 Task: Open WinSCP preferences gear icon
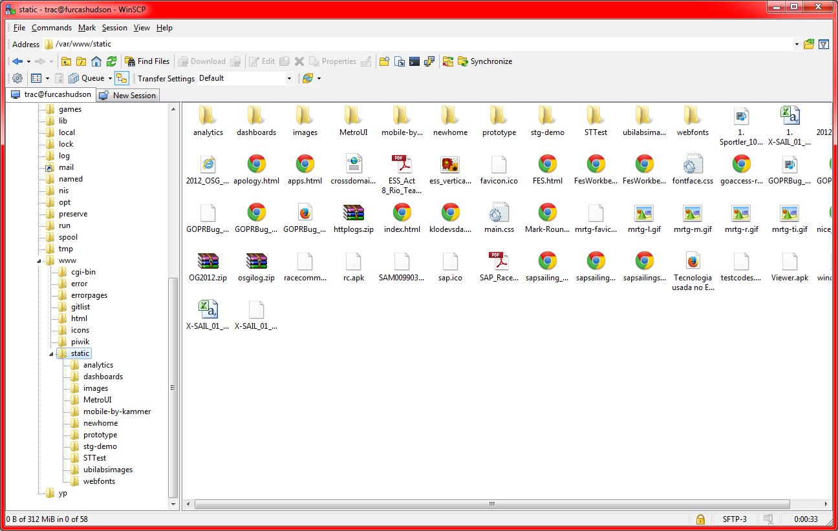click(17, 78)
